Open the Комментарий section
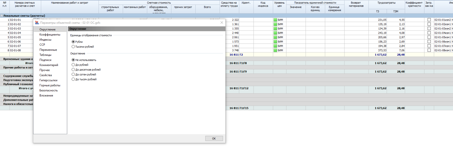 tap(50, 65)
